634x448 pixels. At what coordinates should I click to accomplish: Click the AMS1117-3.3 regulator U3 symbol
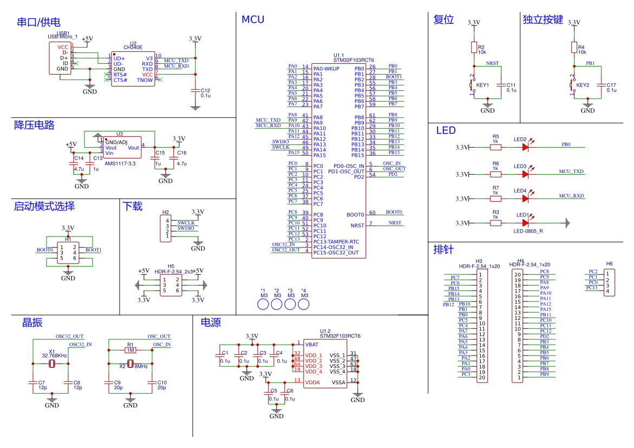point(122,148)
